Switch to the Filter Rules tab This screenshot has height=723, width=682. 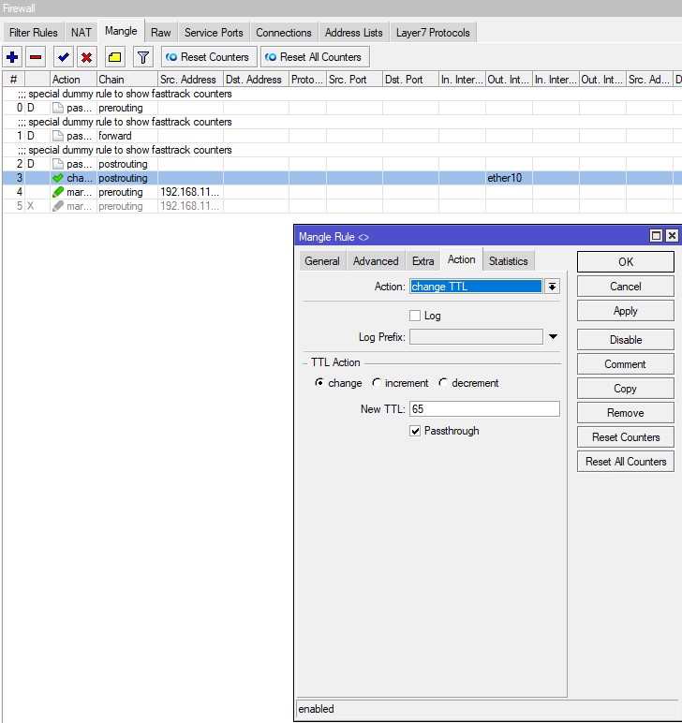(33, 33)
